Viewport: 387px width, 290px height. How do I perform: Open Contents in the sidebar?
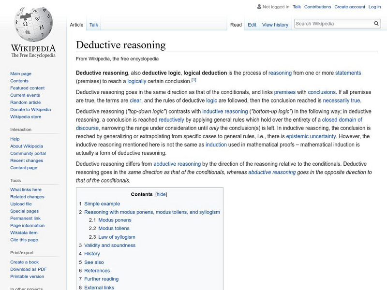click(x=19, y=81)
